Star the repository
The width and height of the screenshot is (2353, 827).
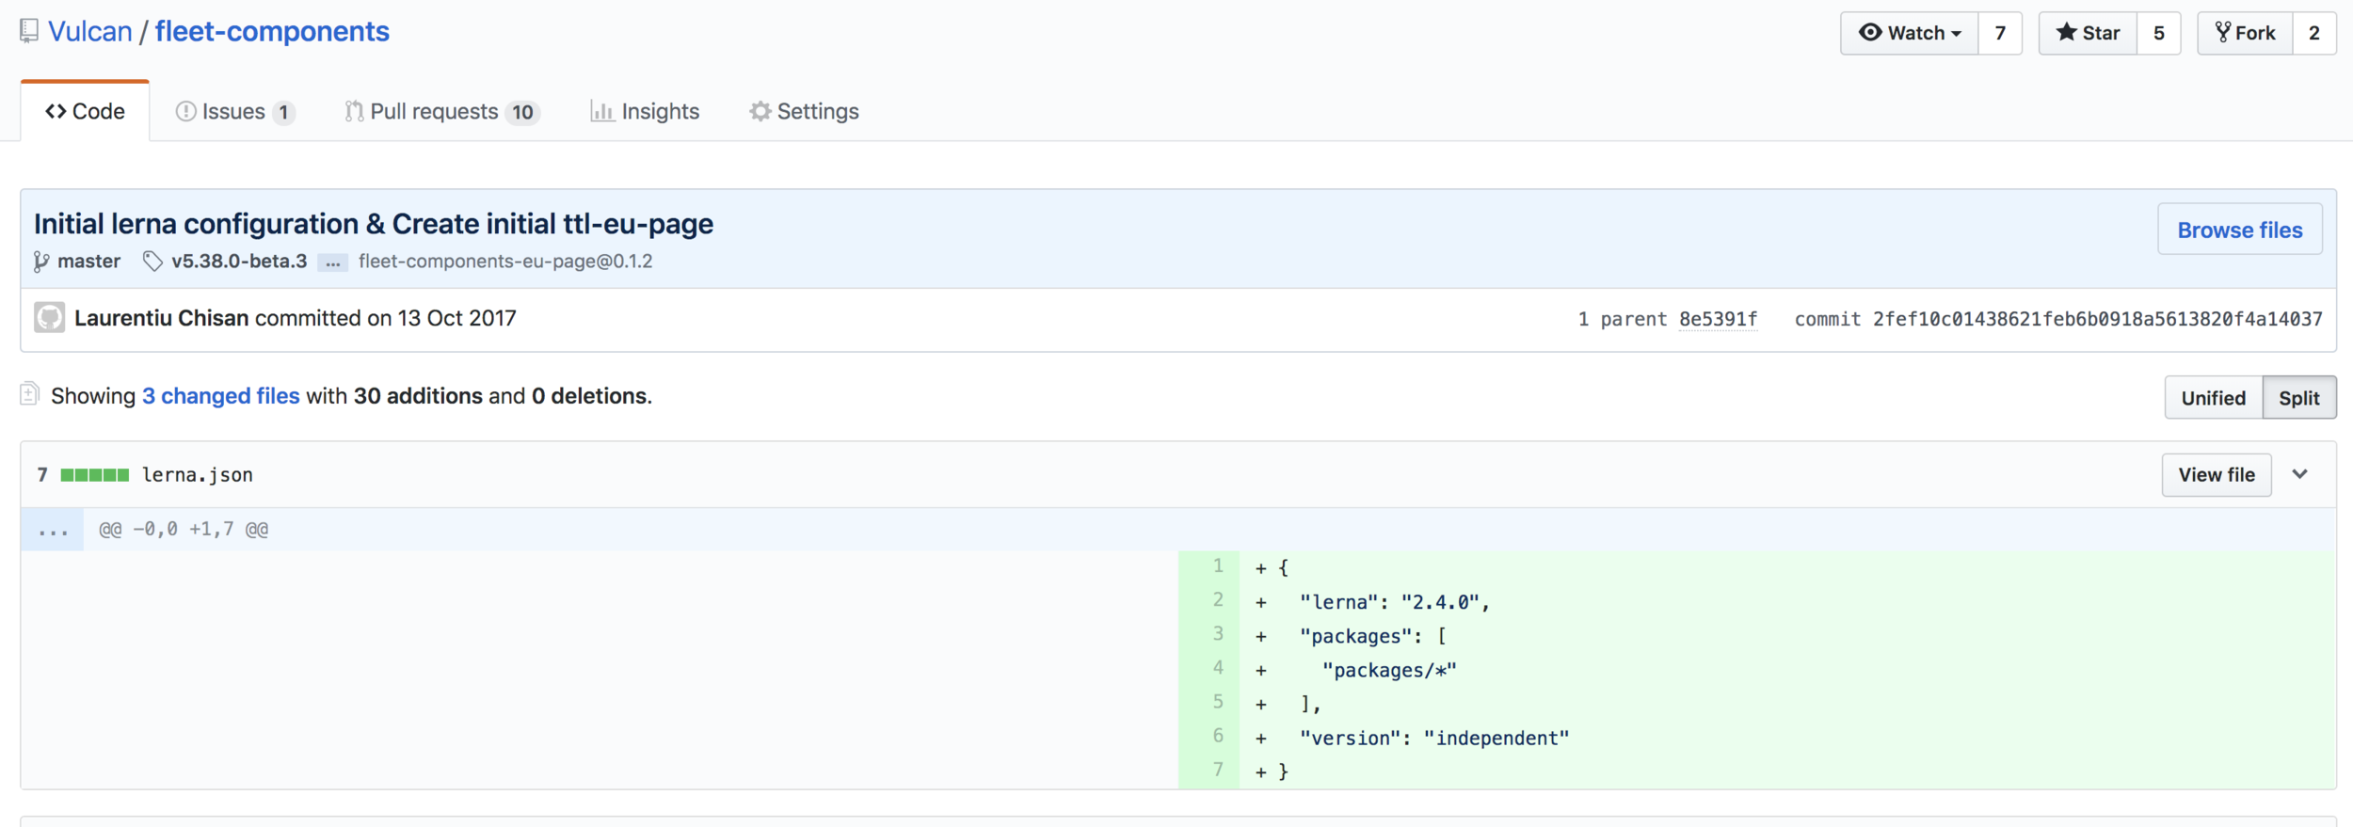click(x=2088, y=33)
